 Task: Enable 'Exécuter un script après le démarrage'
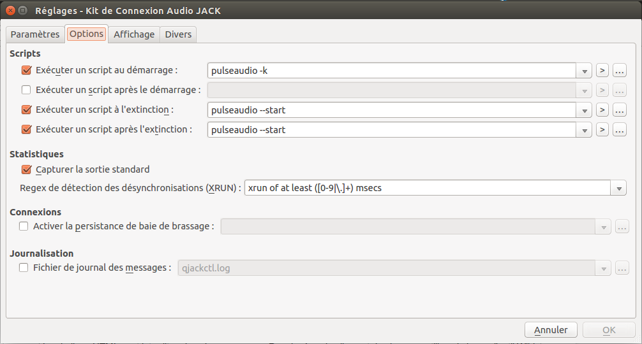pyautogui.click(x=27, y=90)
